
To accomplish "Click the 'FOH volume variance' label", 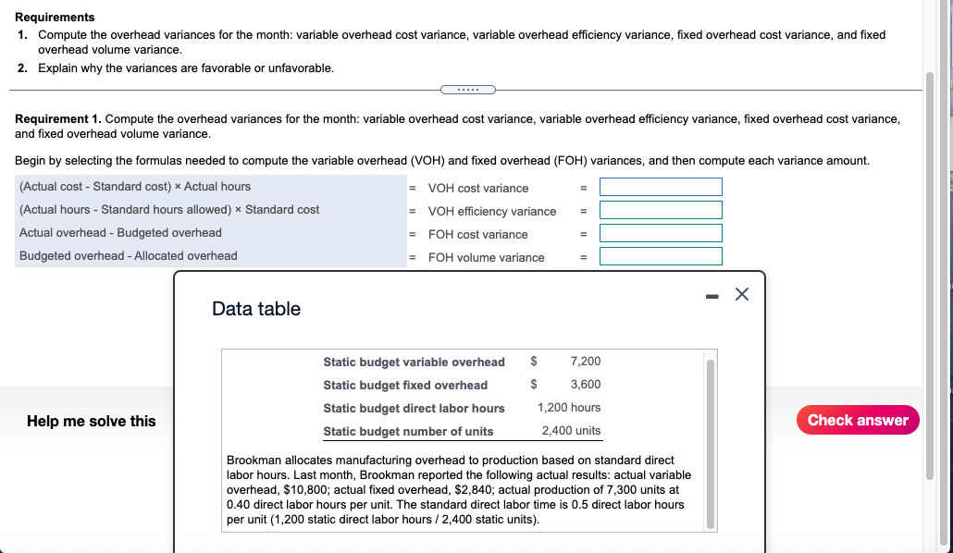I will pyautogui.click(x=487, y=258).
